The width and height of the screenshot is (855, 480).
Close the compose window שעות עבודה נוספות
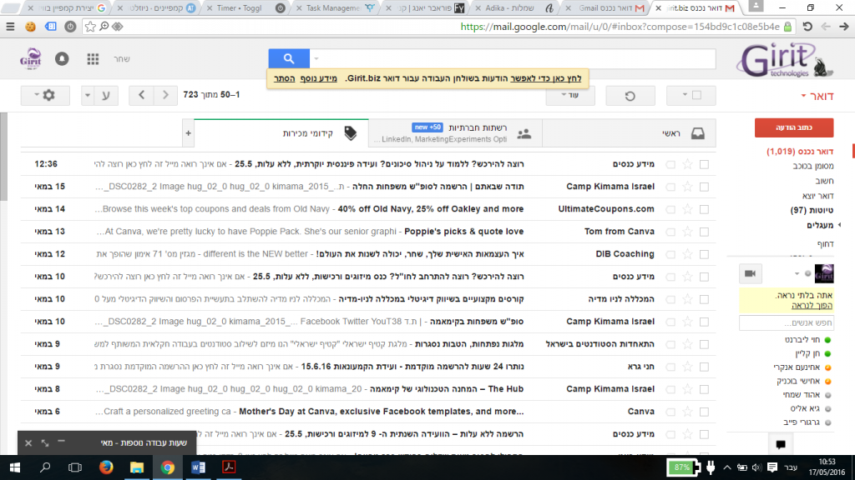point(28,443)
